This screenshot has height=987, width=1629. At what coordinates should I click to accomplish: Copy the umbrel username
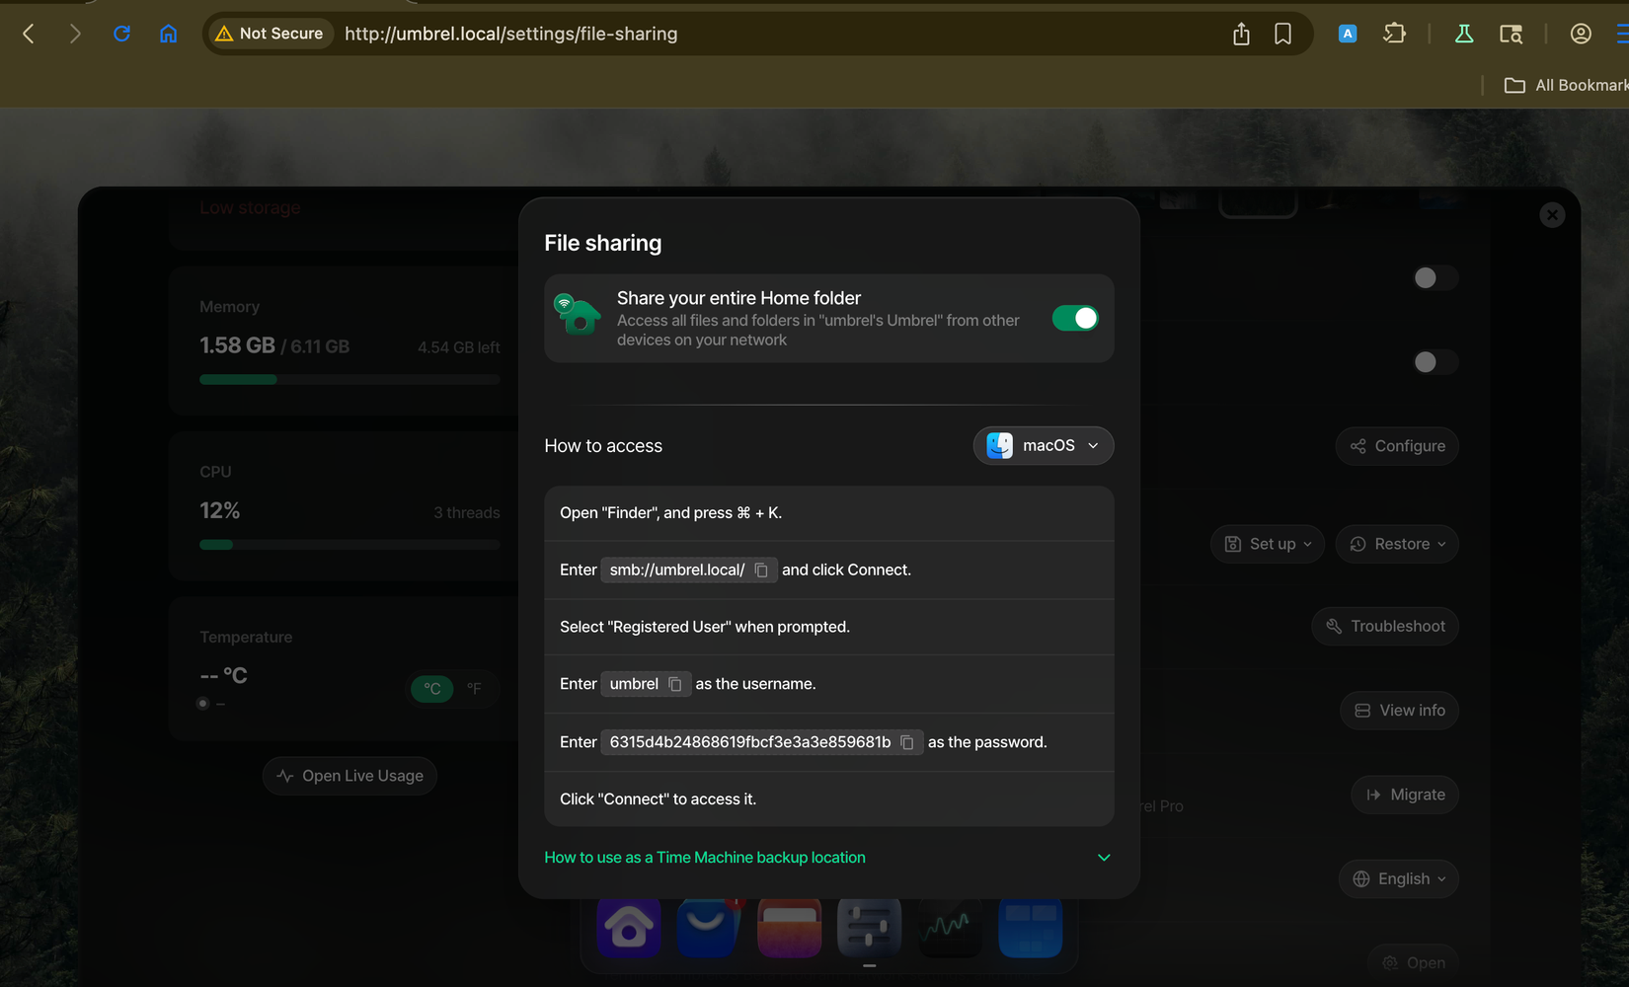tap(675, 684)
